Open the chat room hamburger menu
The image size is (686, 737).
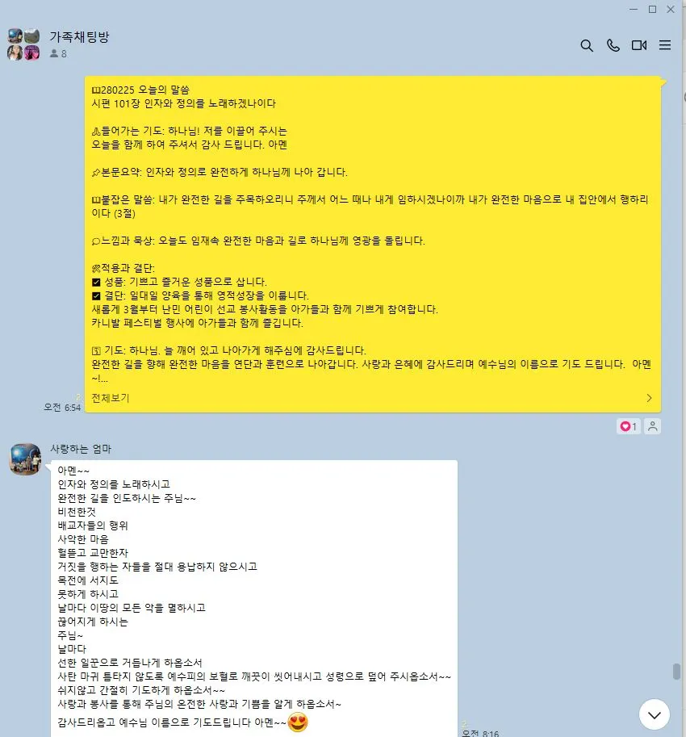coord(665,45)
